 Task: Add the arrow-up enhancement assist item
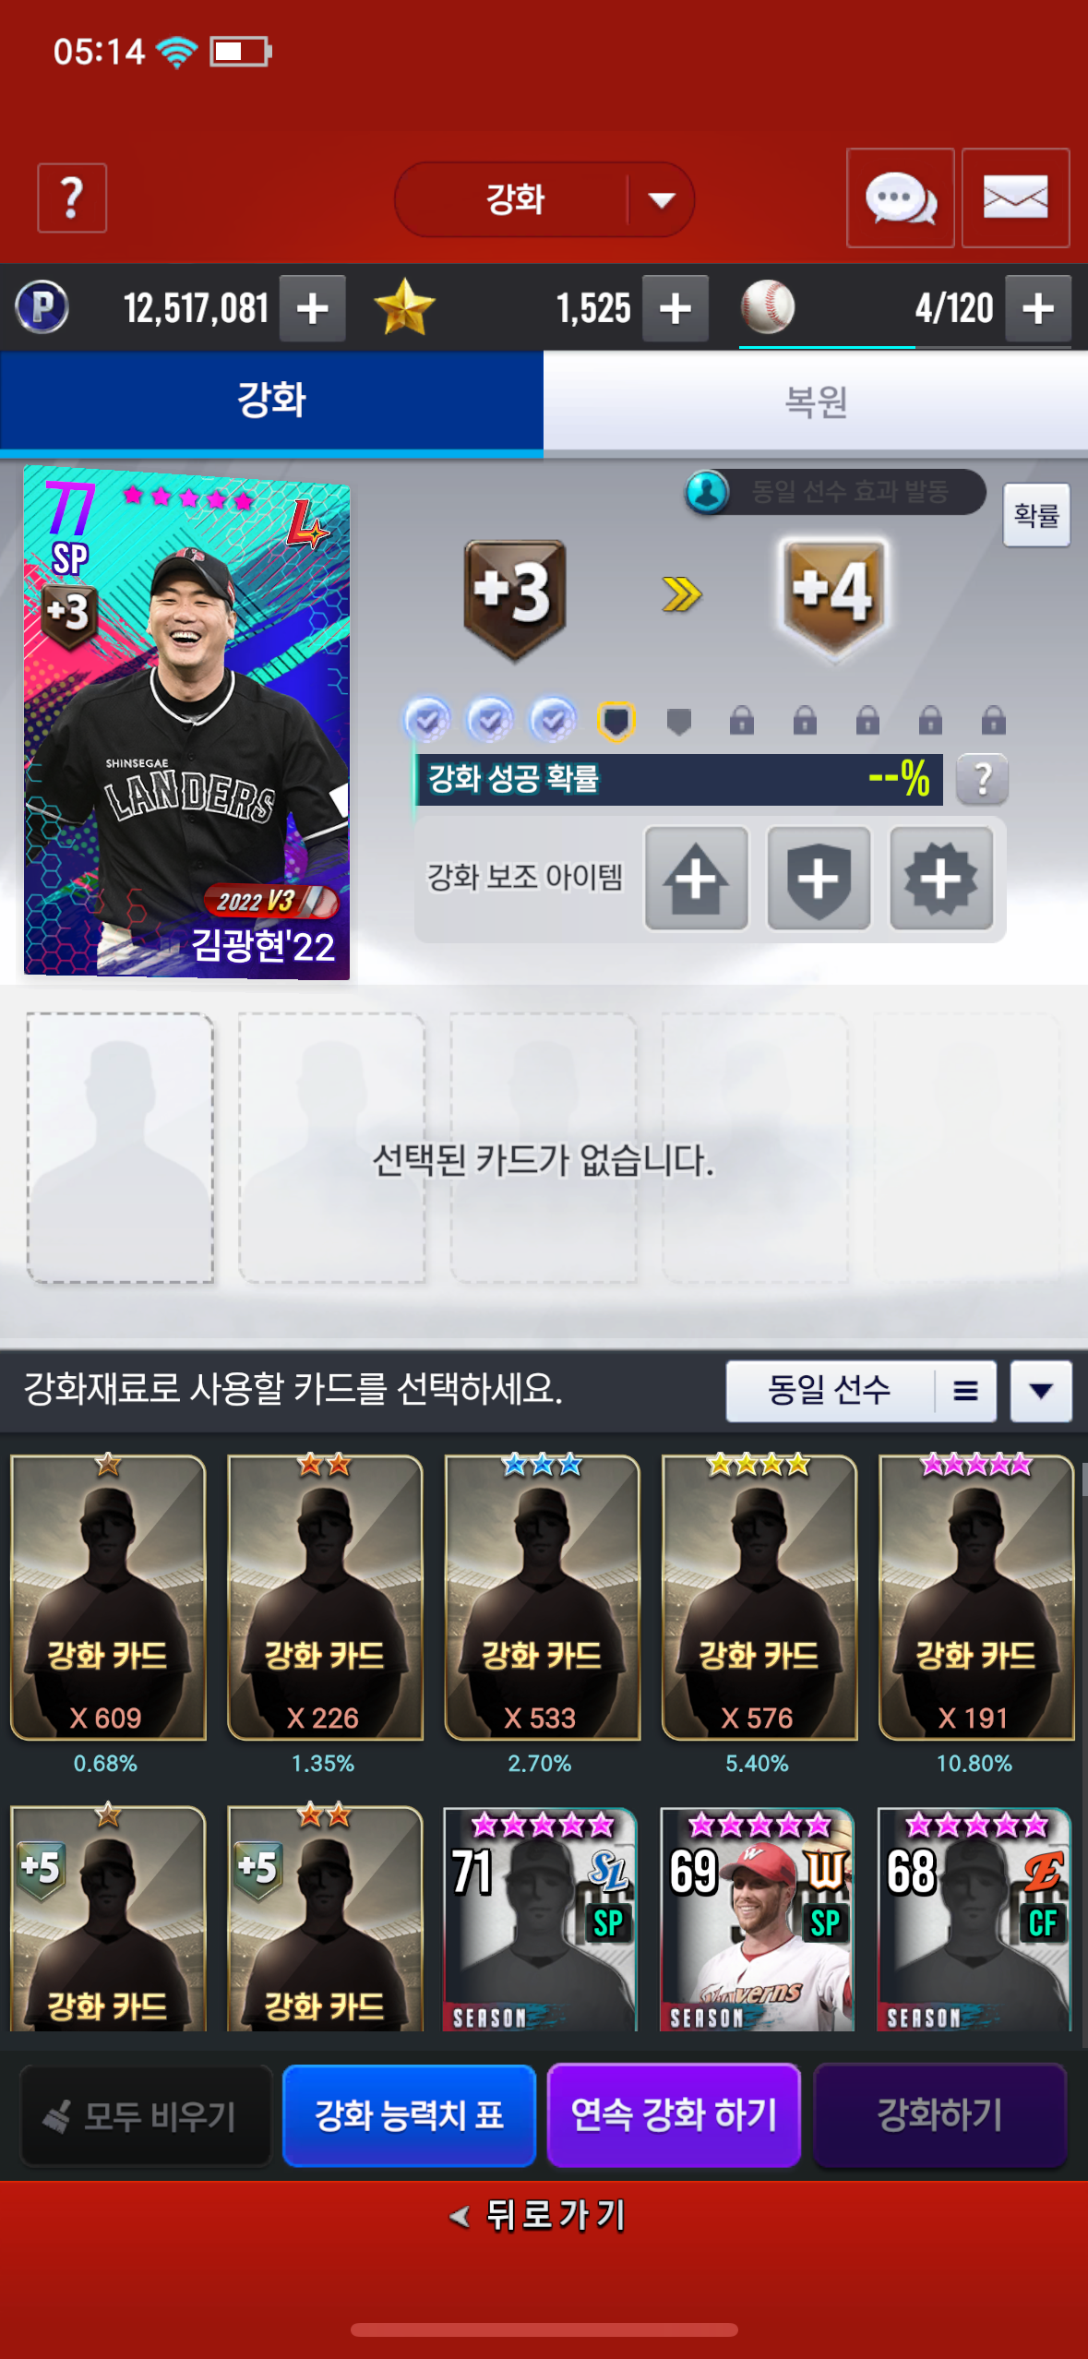click(x=697, y=878)
